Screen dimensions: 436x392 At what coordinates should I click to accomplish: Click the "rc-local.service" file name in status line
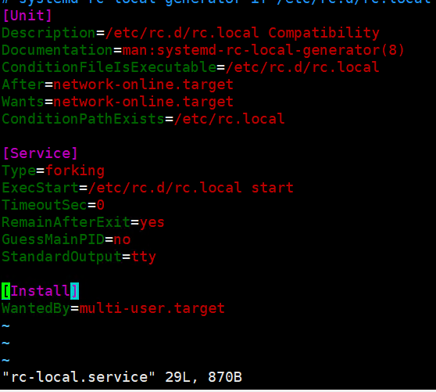click(x=79, y=377)
